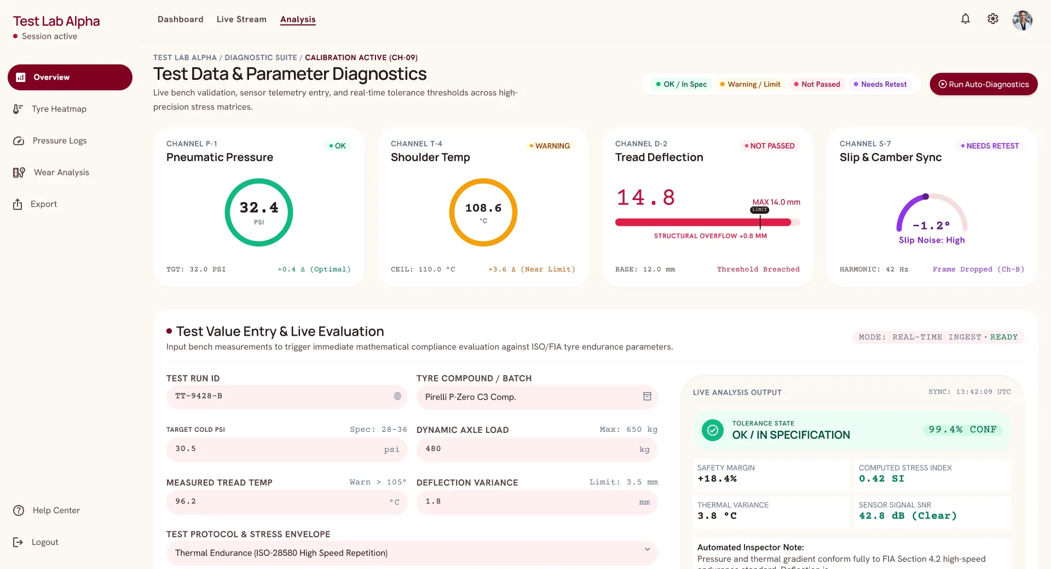Viewport: 1051px width, 569px height.
Task: Click the Not Passed legend chip
Action: (817, 84)
